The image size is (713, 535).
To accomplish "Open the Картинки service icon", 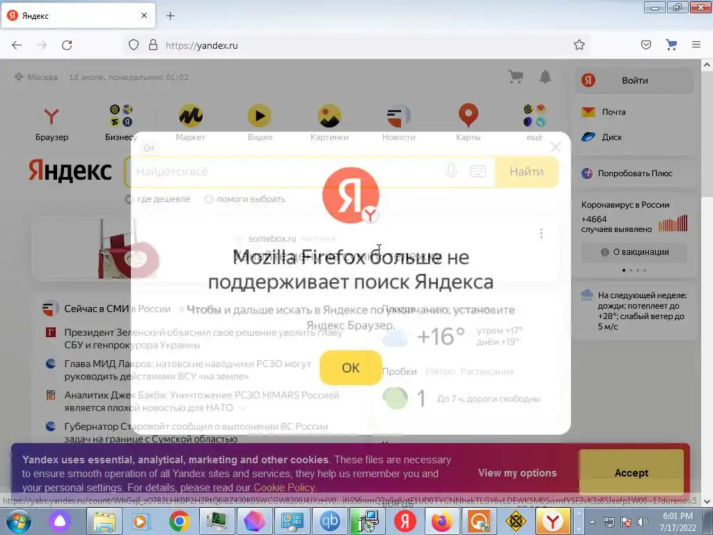I will point(329,123).
